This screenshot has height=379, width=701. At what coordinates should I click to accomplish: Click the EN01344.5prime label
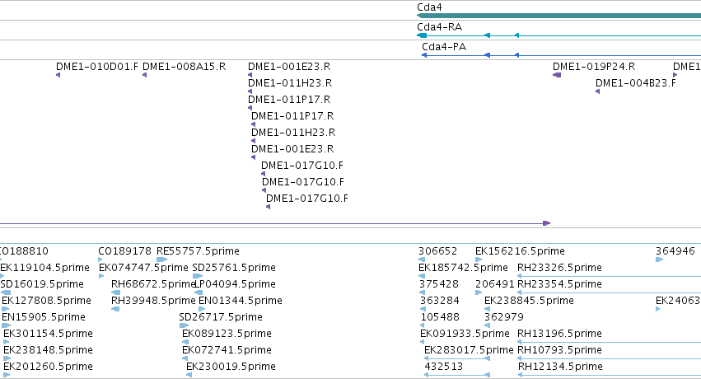[x=240, y=301]
